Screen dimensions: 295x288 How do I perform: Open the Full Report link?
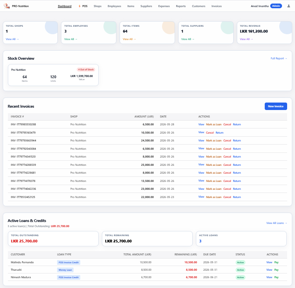[x=278, y=59]
